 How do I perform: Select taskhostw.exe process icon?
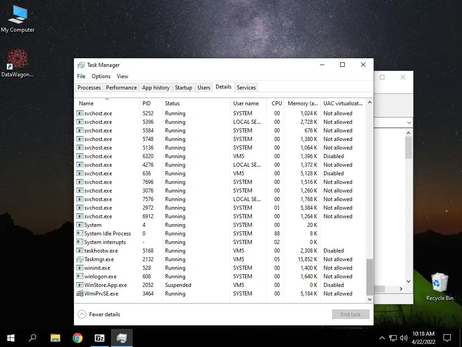[x=80, y=251]
